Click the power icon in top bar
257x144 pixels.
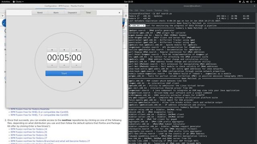pos(251,2)
